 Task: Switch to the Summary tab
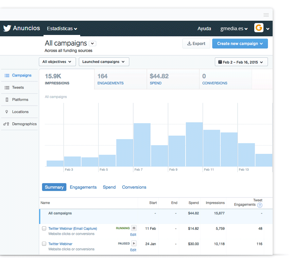pyautogui.click(x=54, y=187)
